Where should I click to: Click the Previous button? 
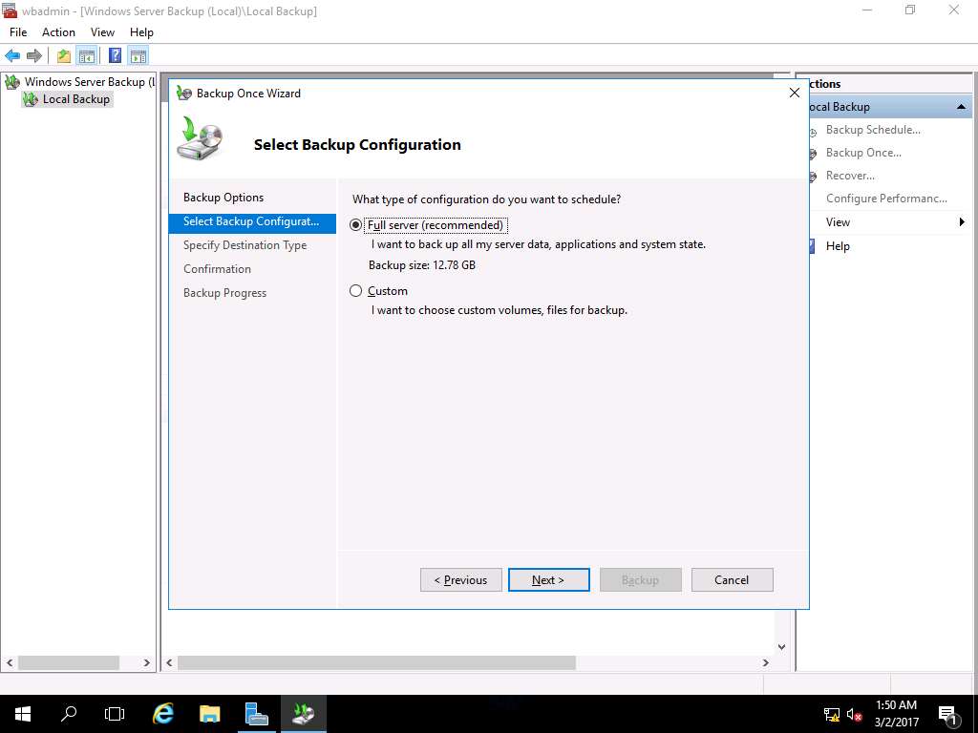[461, 579]
